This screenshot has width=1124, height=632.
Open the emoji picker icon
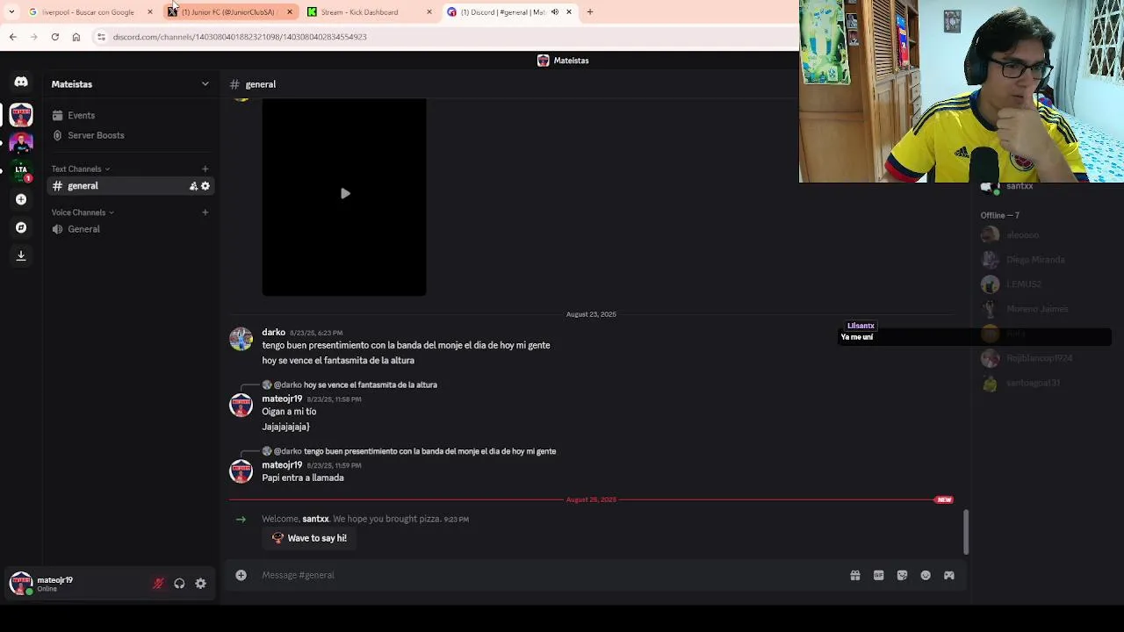click(x=926, y=575)
